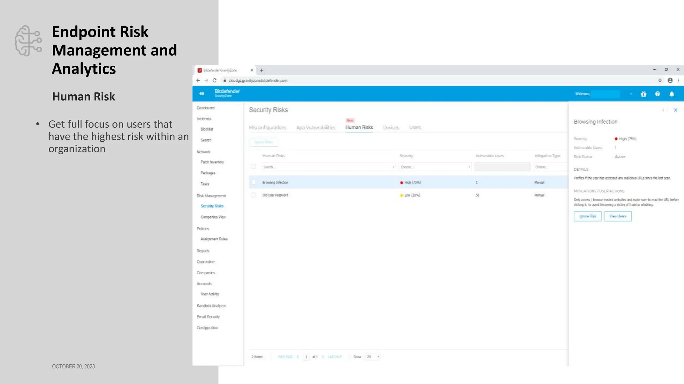
Task: Reload the page with the refresh icon
Action: (214, 80)
